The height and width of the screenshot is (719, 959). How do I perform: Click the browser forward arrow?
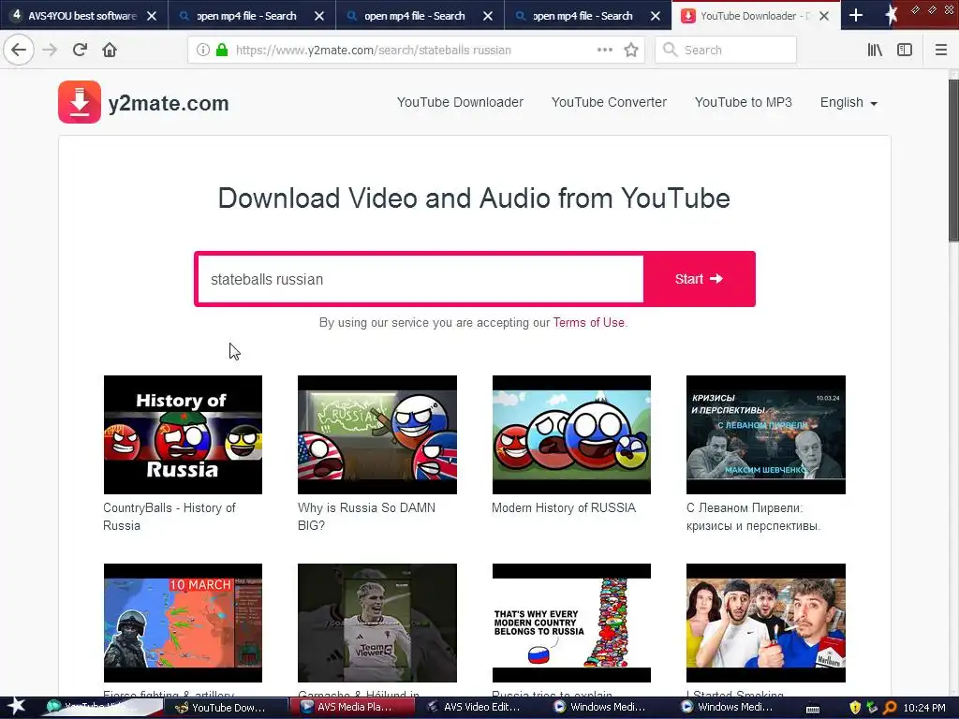tap(51, 50)
